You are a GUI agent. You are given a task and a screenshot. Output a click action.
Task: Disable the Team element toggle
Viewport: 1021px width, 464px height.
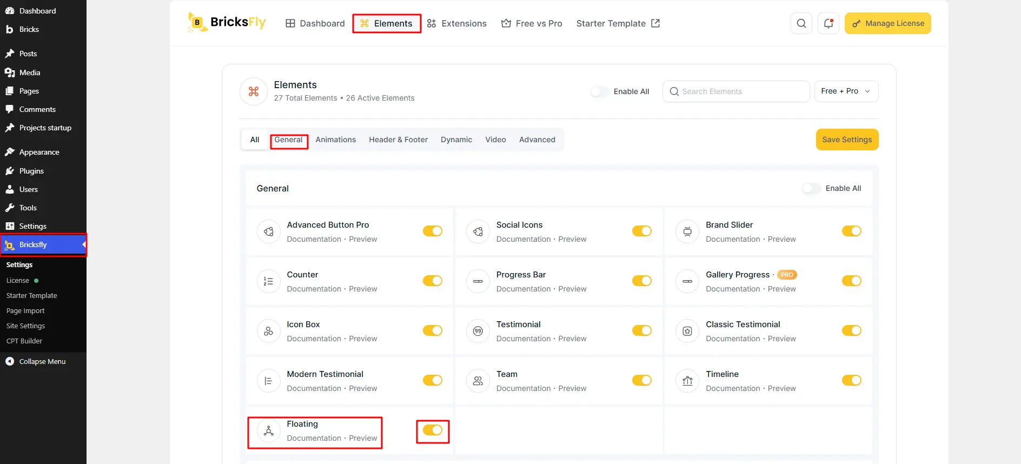(x=642, y=380)
